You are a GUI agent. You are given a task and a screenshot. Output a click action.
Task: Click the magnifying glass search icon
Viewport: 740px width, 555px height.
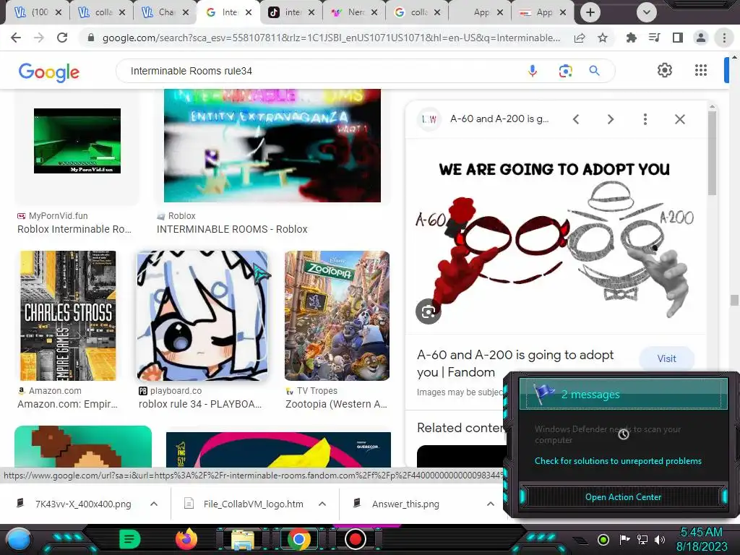pyautogui.click(x=594, y=71)
